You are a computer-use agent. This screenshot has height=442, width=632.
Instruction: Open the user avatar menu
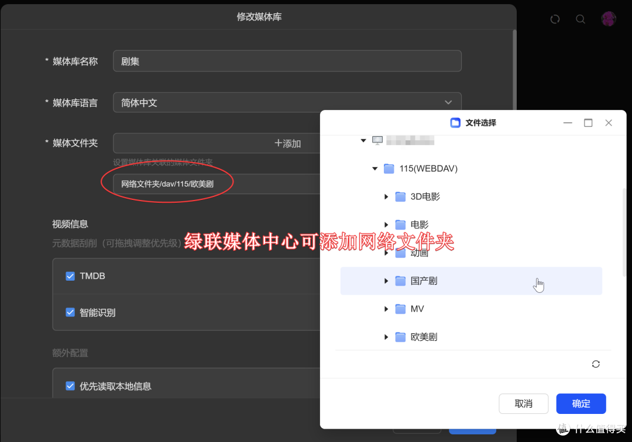point(608,19)
